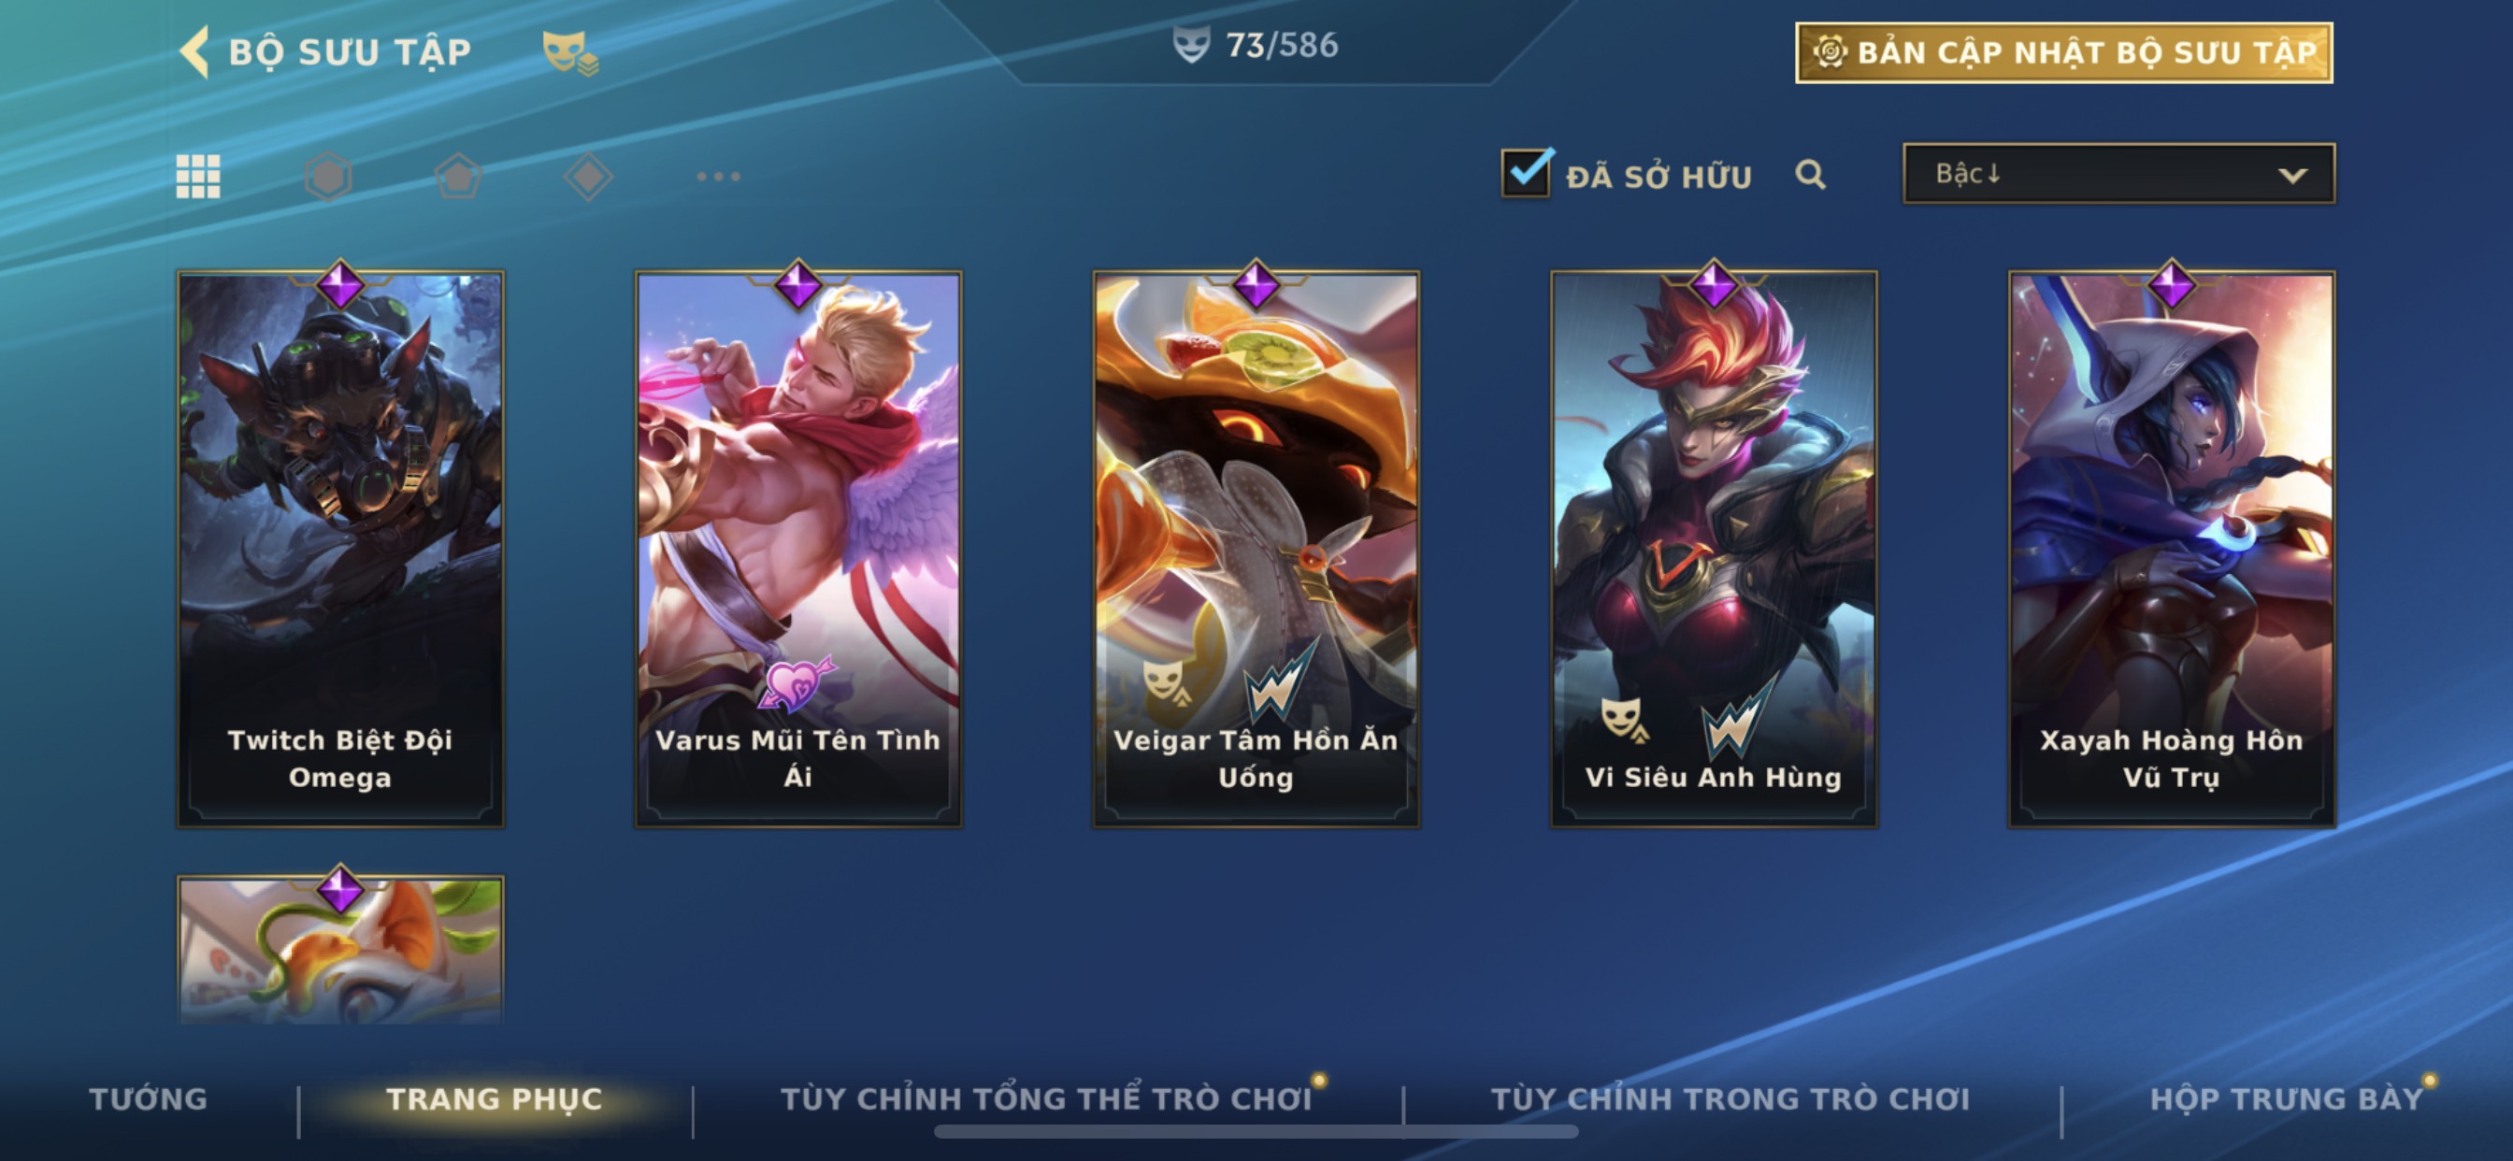Select the diamond rarity filter icon
The image size is (2513, 1161).
588,177
